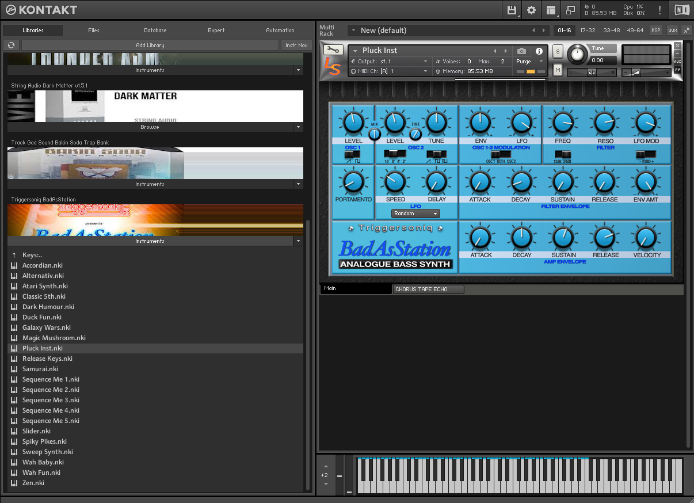This screenshot has width=694, height=503.
Task: Click the library browser vertical scrollbar
Action: 308,355
